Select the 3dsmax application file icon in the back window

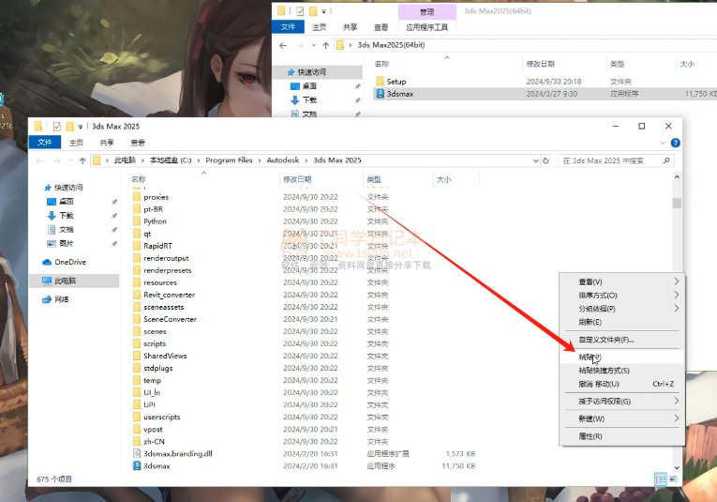(x=380, y=94)
